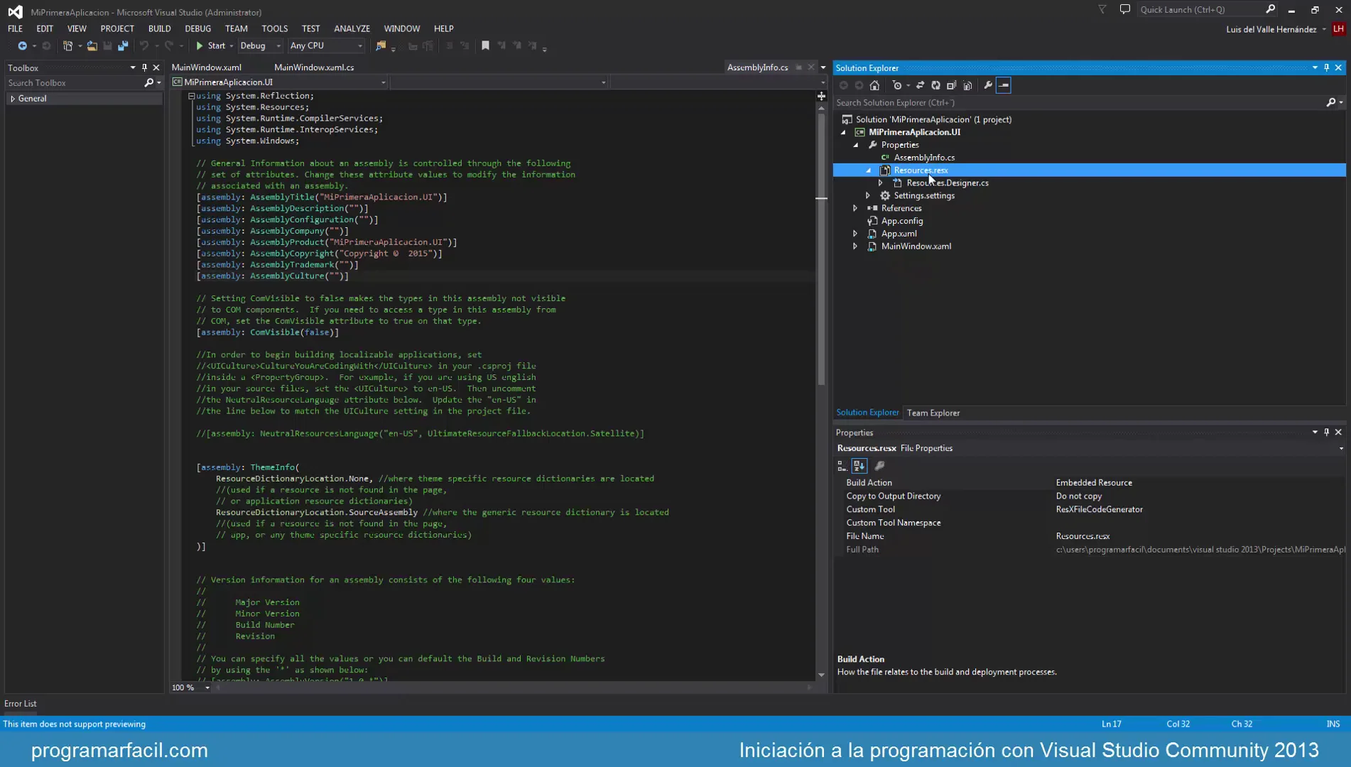Select Resources.Designer.cs in Solution Explorer
The width and height of the screenshot is (1351, 767).
[x=948, y=183]
